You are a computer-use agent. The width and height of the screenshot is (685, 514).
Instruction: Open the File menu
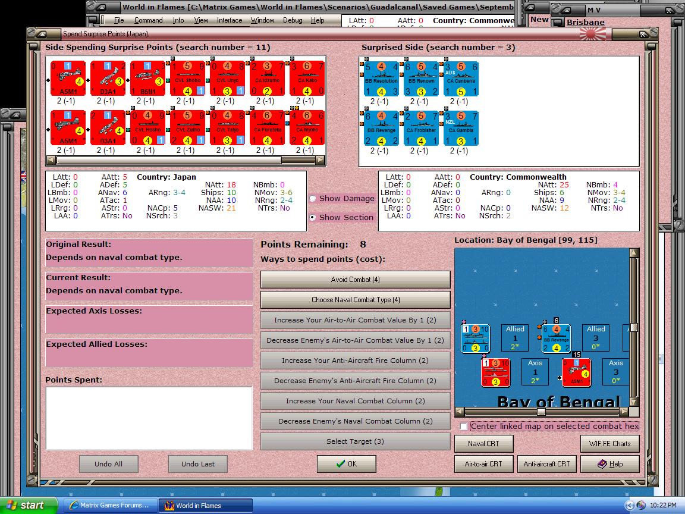coord(119,20)
